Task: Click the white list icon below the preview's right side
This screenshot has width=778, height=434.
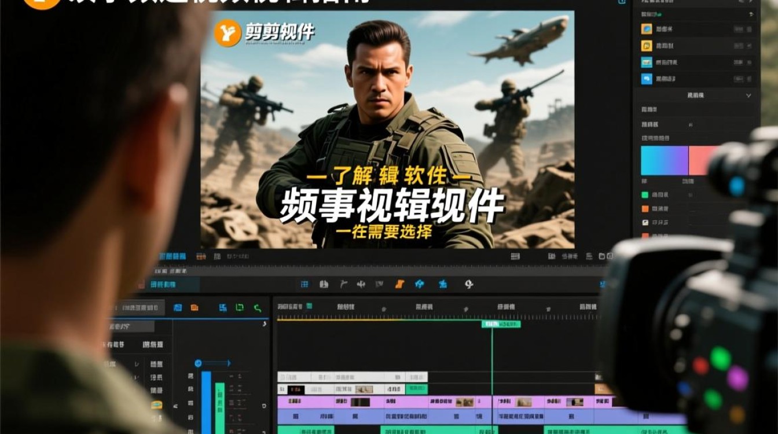Action: pos(515,256)
